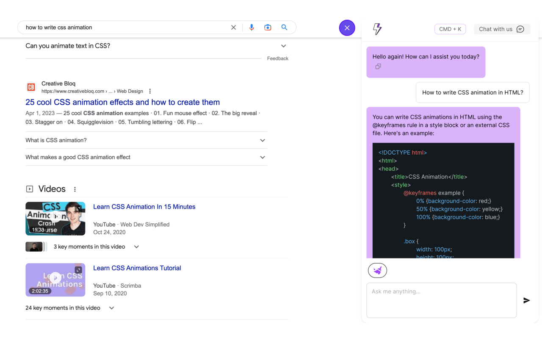This screenshot has height=339, width=542.
Task: Expand the "What is CSS animation?" question
Action: [x=146, y=140]
